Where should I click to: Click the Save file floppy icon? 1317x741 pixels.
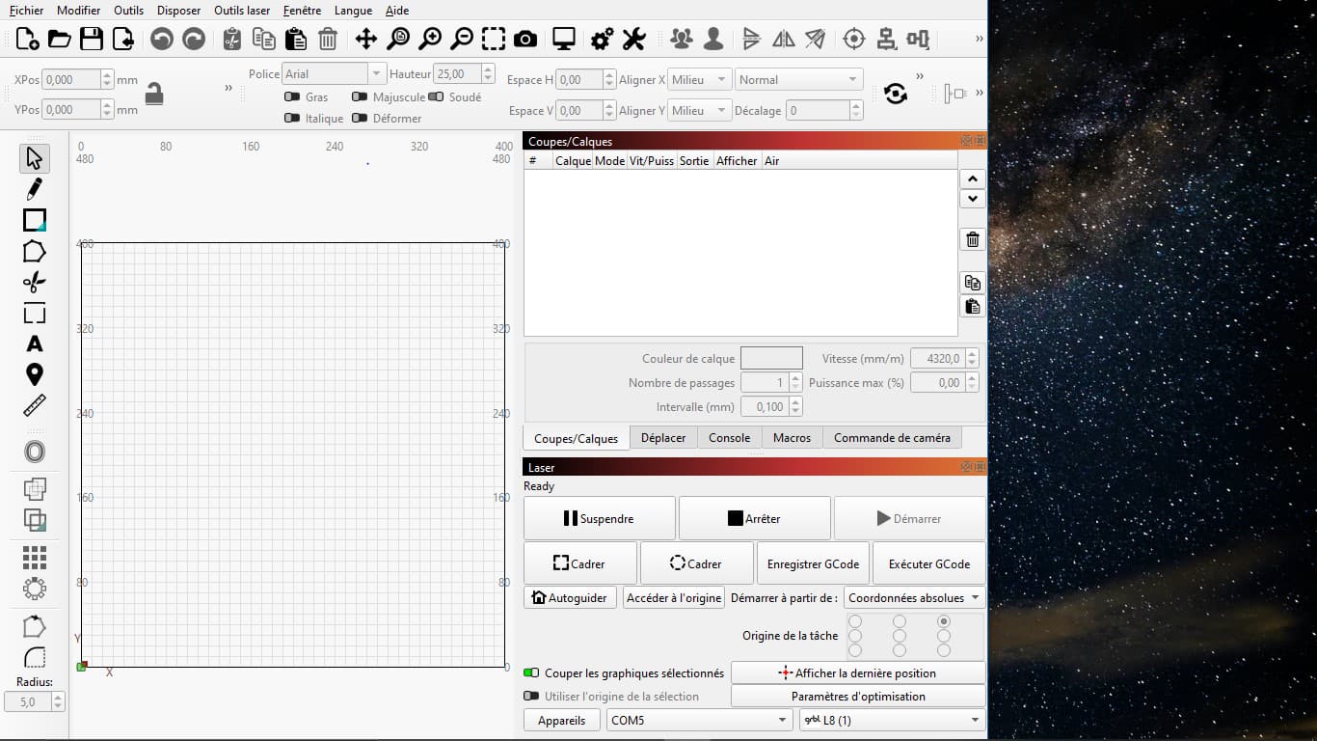[x=92, y=39]
